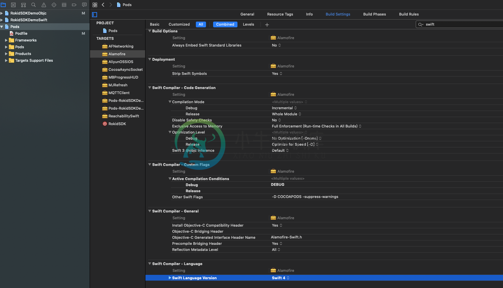Switch to the Info tab
The height and width of the screenshot is (288, 503).
tap(309, 14)
